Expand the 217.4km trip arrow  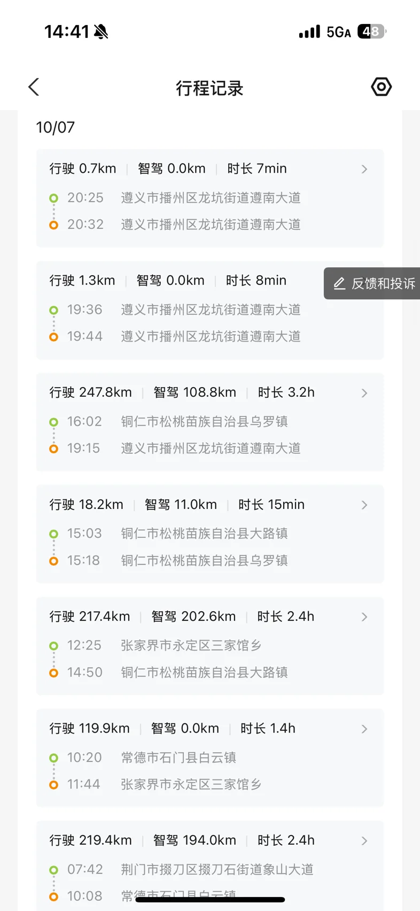coord(364,617)
